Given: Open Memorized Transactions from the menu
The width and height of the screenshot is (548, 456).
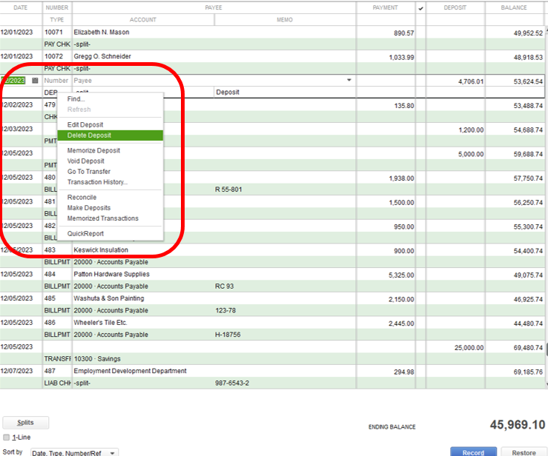Looking at the screenshot, I should tap(103, 218).
